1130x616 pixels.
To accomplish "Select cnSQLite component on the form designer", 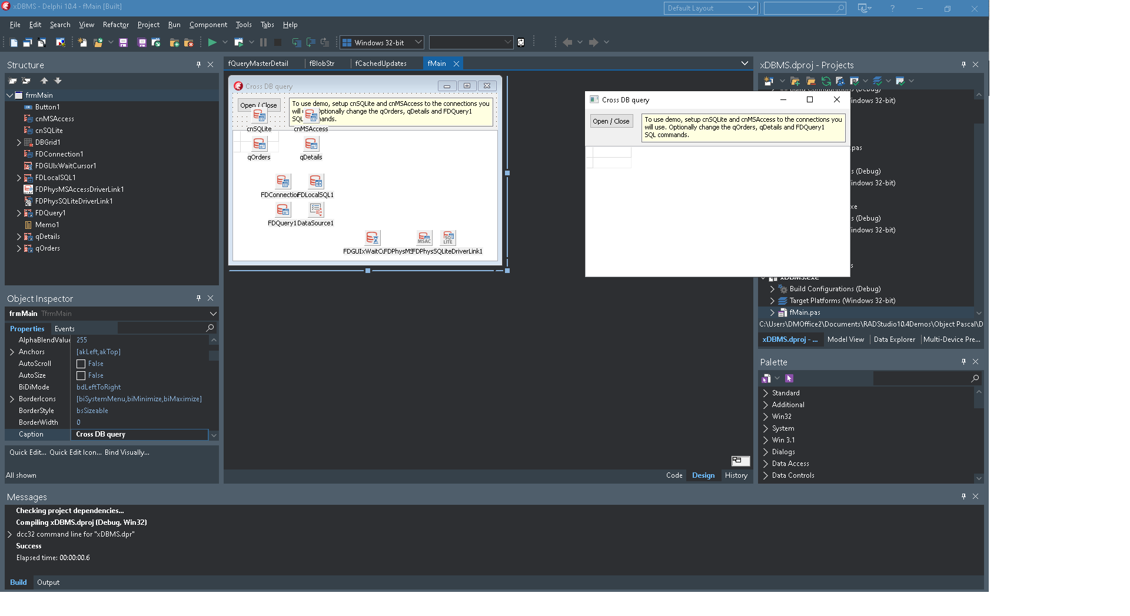I will [259, 116].
